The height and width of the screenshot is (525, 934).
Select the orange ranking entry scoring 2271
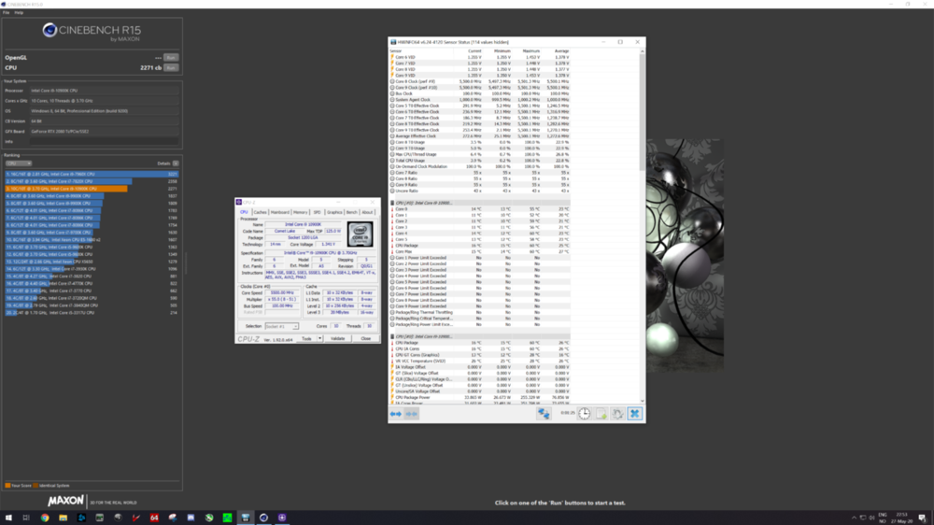92,189
